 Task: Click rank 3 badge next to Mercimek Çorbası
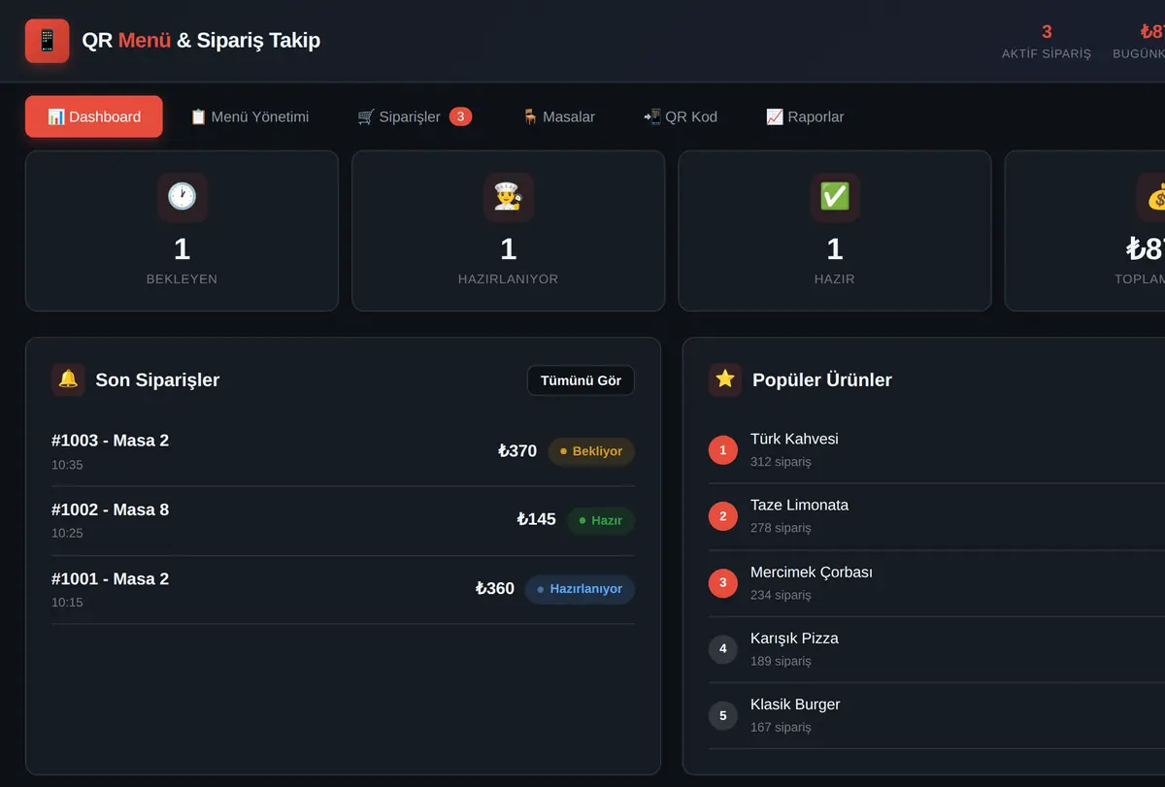pos(723,583)
